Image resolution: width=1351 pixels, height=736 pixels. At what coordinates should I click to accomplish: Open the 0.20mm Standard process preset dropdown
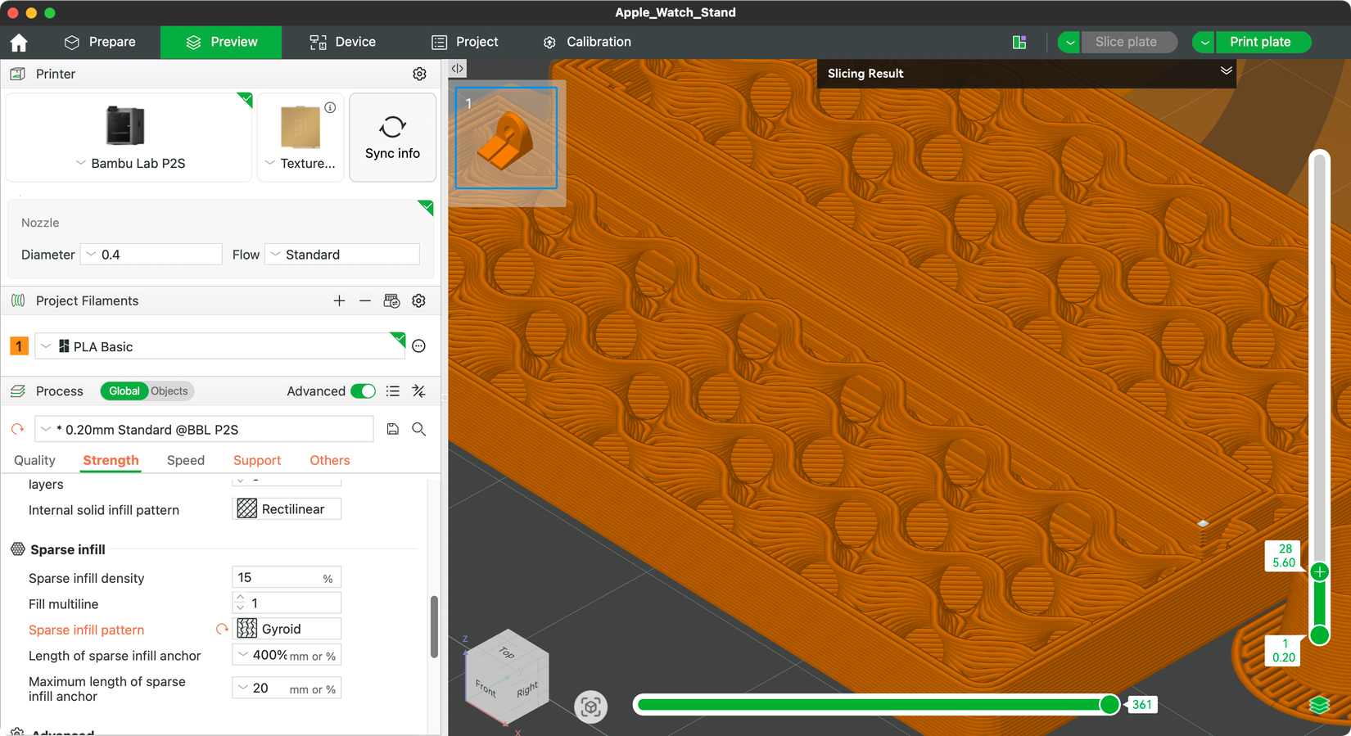tap(204, 429)
